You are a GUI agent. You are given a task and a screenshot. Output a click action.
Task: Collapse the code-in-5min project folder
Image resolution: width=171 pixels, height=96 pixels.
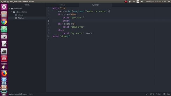[10, 9]
